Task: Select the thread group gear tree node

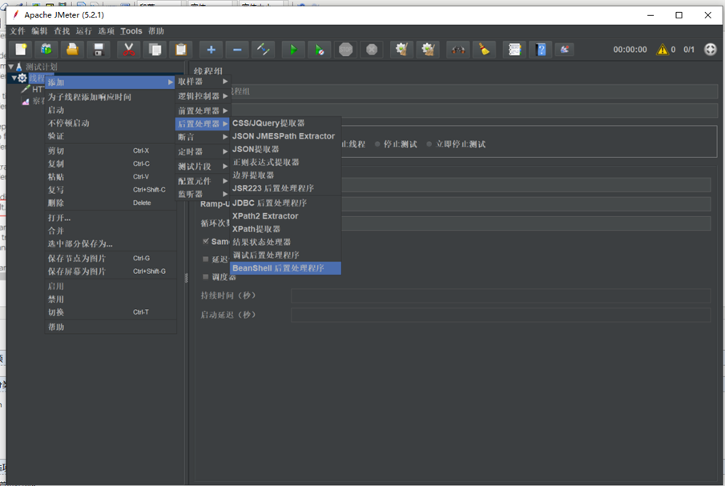Action: pyautogui.click(x=22, y=78)
